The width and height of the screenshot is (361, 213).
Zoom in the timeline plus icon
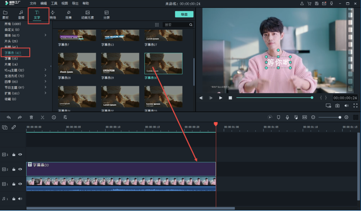tap(346, 117)
